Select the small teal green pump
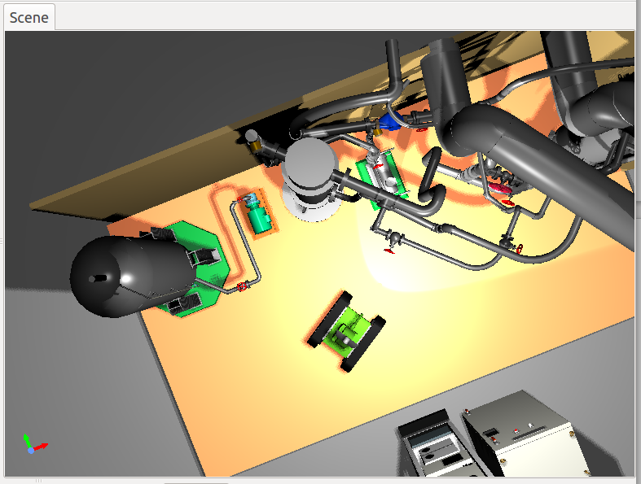 (259, 215)
